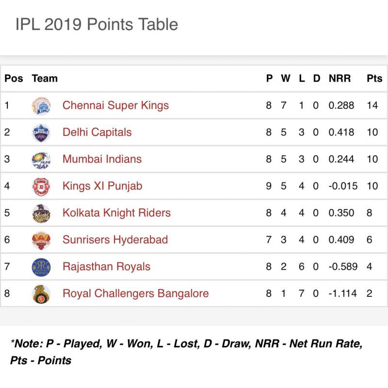This screenshot has width=388, height=388.
Task: Open the Chennai Super Kings link
Action: coord(115,105)
